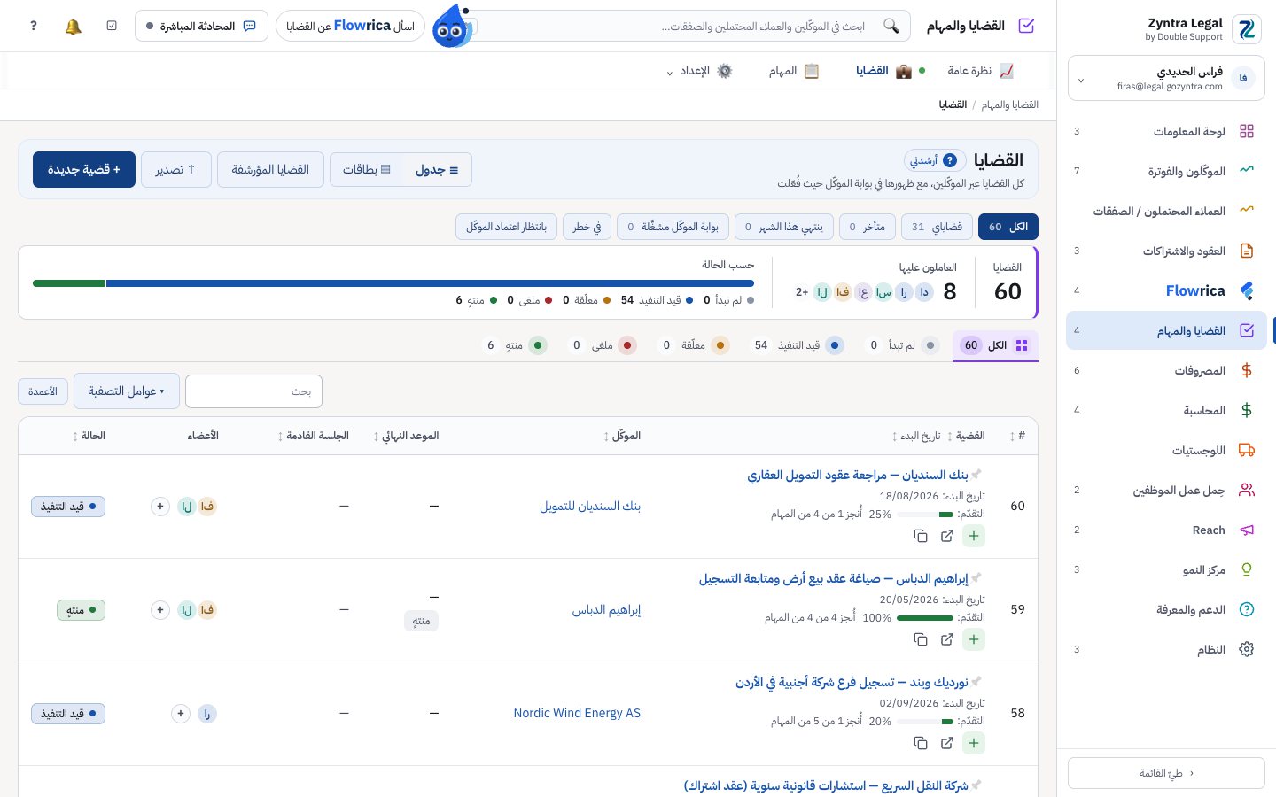Filter by ينتهي هذا الشهر chip

(x=784, y=227)
